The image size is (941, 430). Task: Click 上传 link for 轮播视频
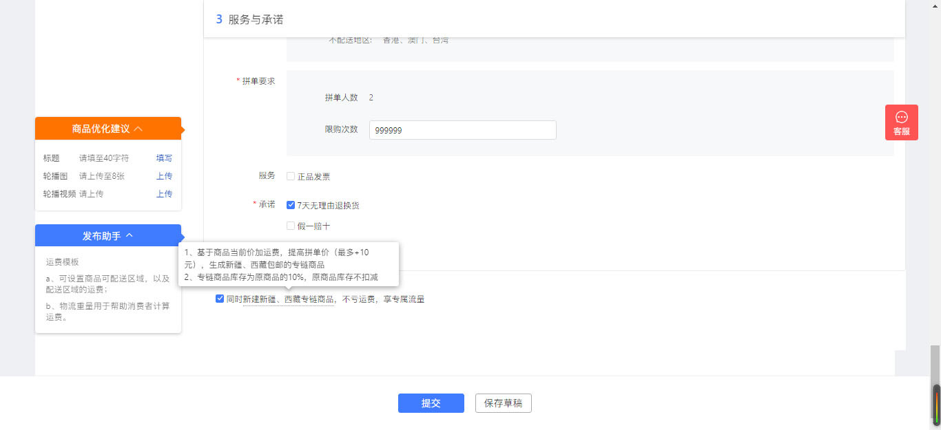164,193
